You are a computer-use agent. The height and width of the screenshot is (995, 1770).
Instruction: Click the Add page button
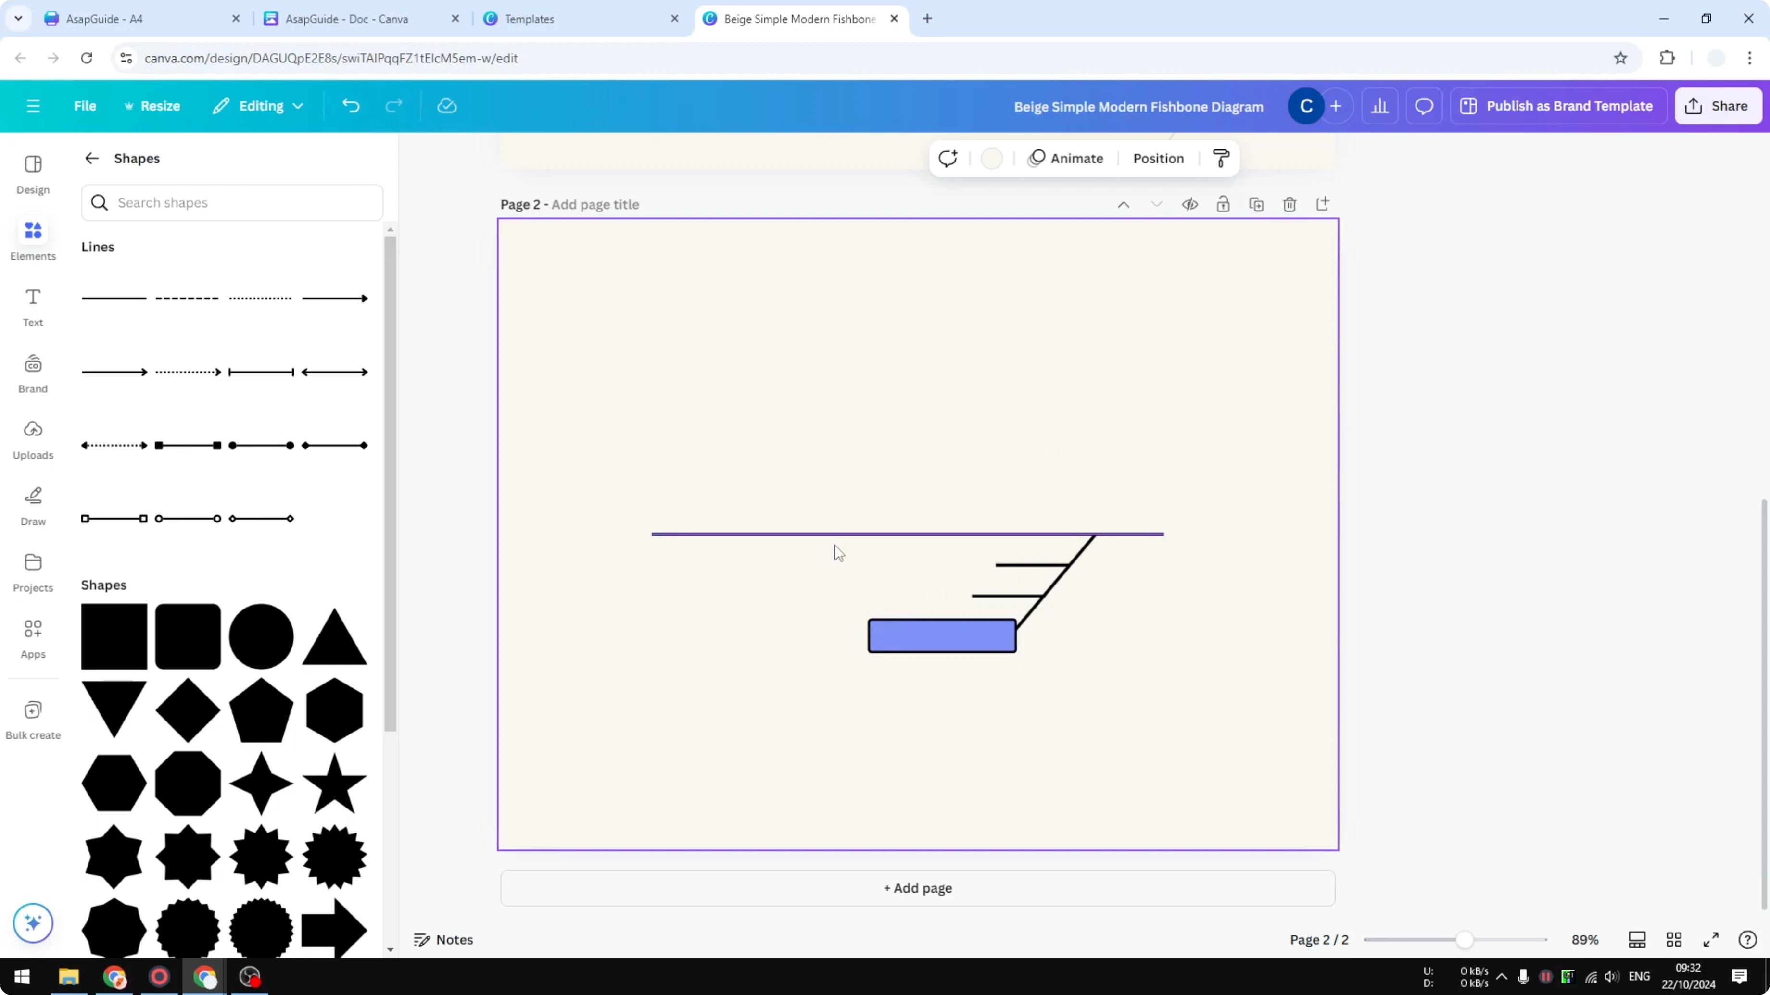pyautogui.click(x=918, y=888)
